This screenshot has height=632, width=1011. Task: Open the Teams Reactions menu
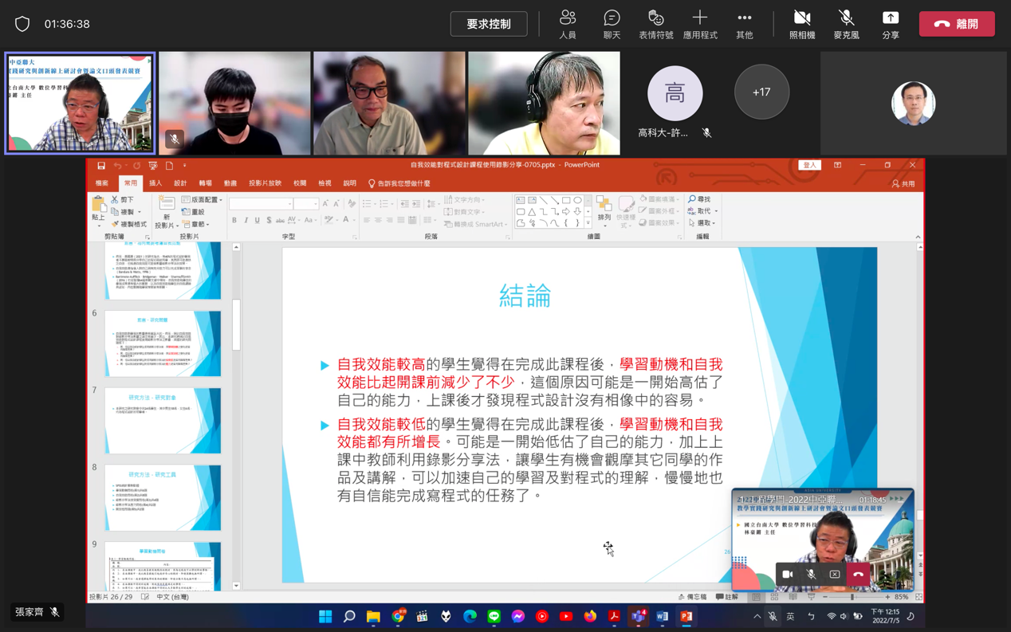coord(655,24)
